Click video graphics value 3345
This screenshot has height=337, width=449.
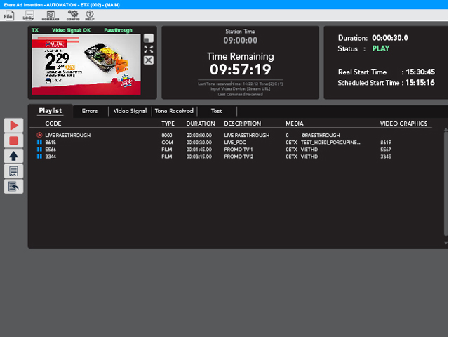[386, 157]
